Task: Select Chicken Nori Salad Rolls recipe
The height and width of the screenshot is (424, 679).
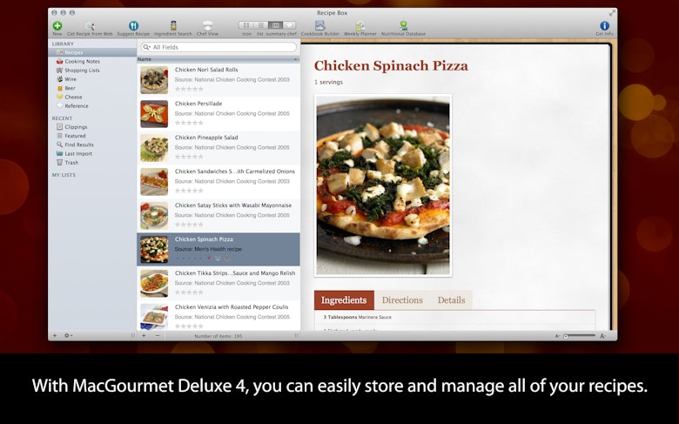Action: point(218,80)
